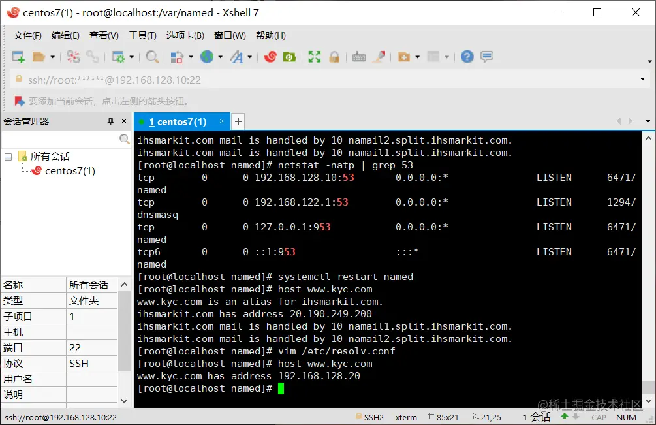
Task: Click the speech bubble feedback icon
Action: click(x=487, y=57)
